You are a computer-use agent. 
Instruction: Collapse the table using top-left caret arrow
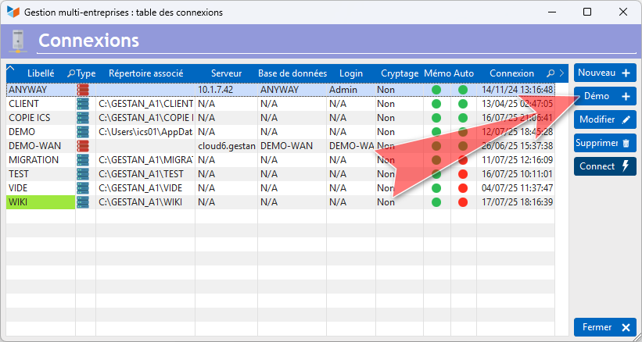[x=10, y=68]
